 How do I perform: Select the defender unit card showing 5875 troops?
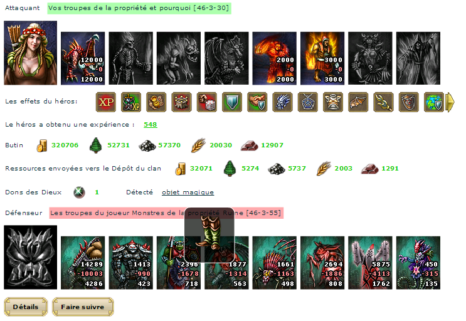pyautogui.click(x=370, y=263)
